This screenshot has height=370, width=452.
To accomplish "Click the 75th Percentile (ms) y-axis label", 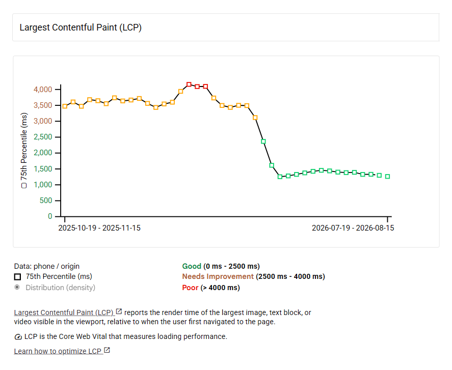I will tap(24, 150).
